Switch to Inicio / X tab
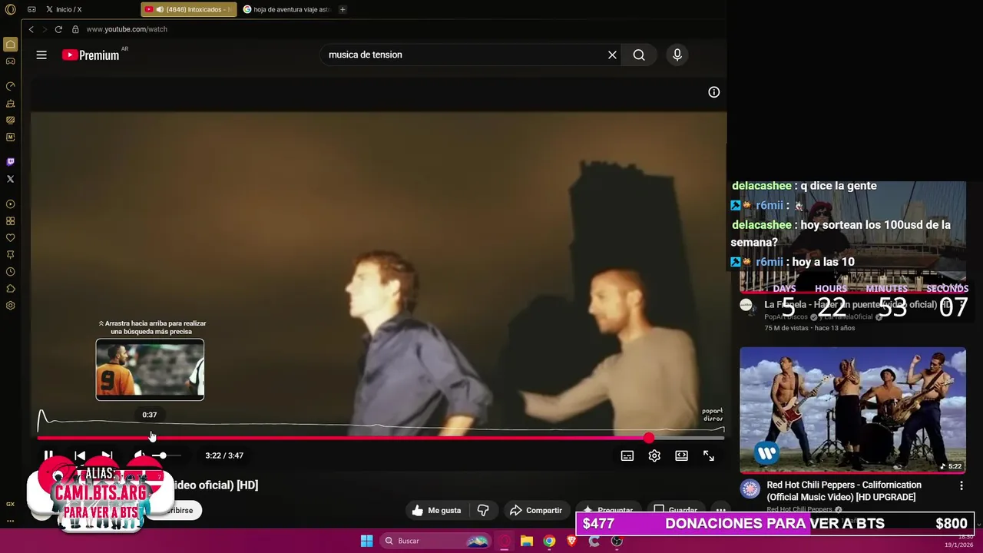Image resolution: width=983 pixels, height=553 pixels. [x=69, y=9]
